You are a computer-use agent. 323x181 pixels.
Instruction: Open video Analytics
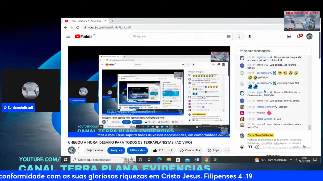click(116, 150)
